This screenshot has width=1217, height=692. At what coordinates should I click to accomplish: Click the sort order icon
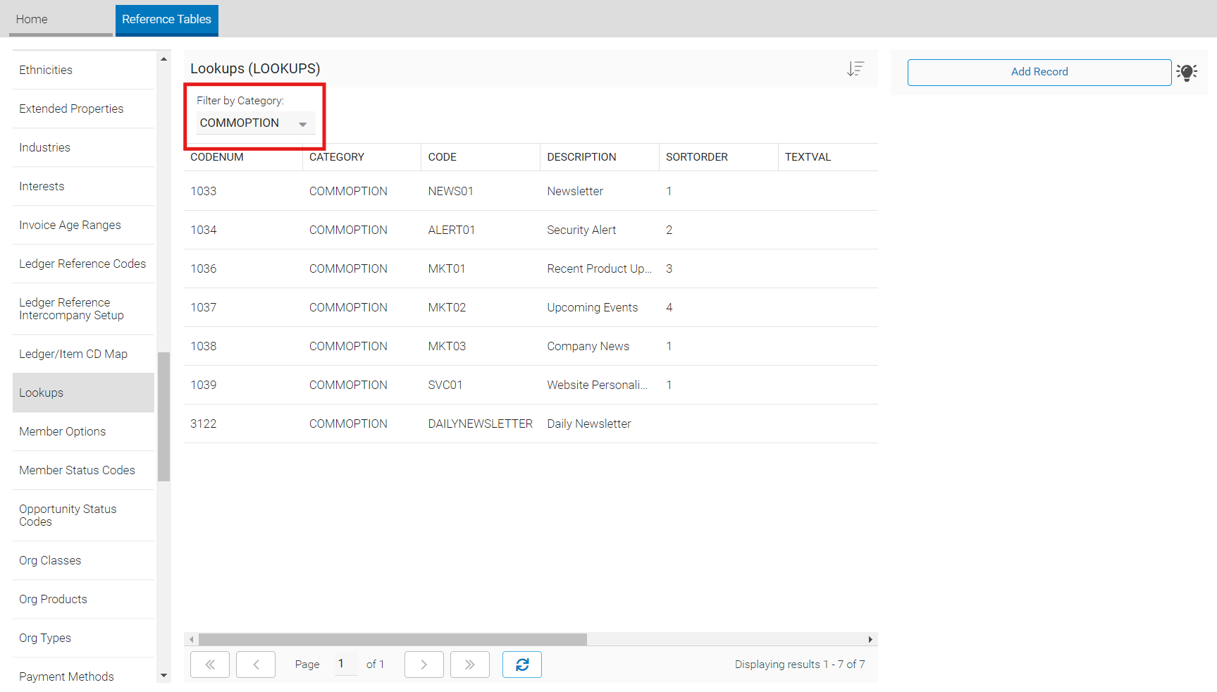[x=855, y=68]
